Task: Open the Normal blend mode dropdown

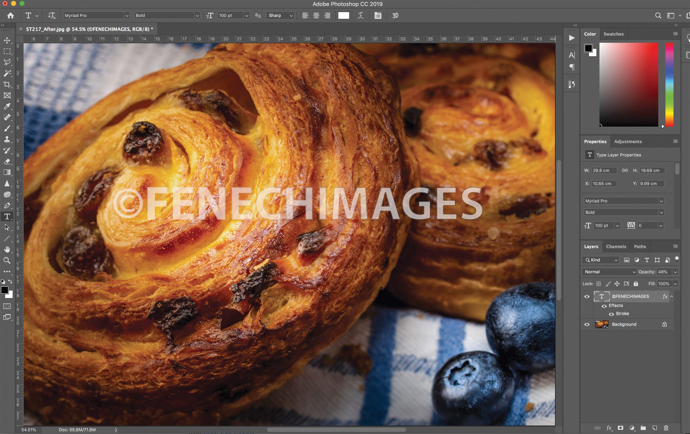Action: pos(609,272)
